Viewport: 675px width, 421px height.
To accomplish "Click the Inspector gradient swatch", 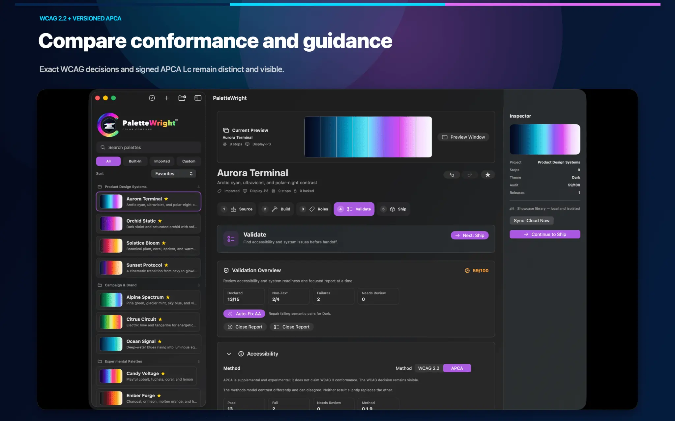I will (x=545, y=139).
